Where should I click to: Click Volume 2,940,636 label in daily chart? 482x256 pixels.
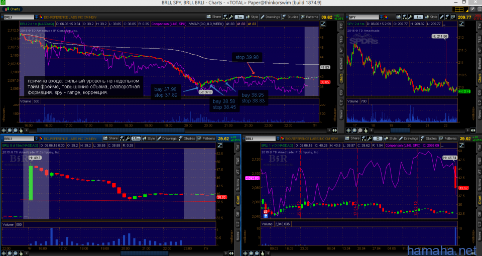click(x=276, y=224)
